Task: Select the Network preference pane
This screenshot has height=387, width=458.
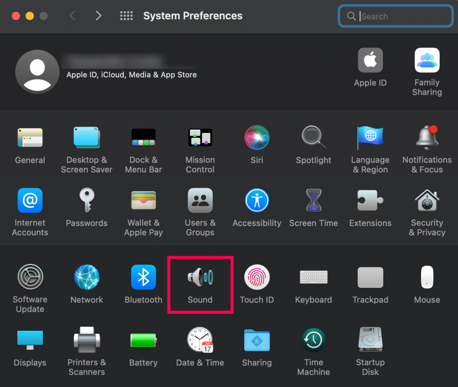Action: (86, 284)
